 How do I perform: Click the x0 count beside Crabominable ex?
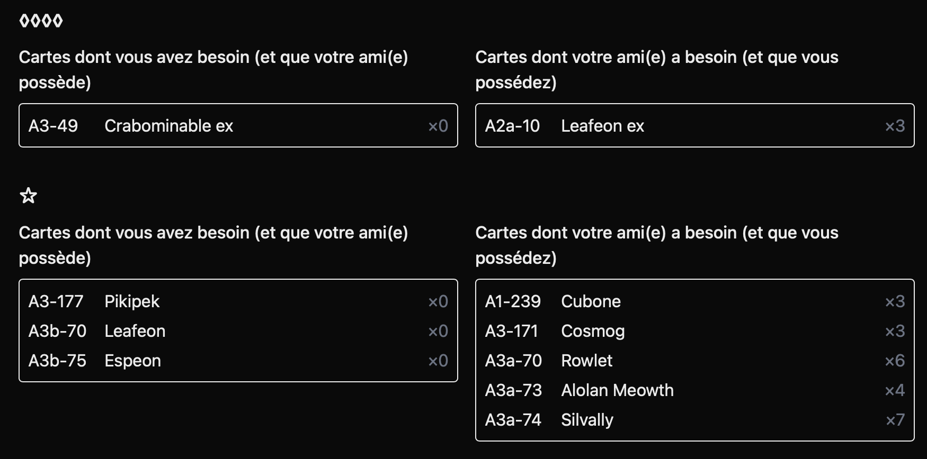tap(438, 126)
